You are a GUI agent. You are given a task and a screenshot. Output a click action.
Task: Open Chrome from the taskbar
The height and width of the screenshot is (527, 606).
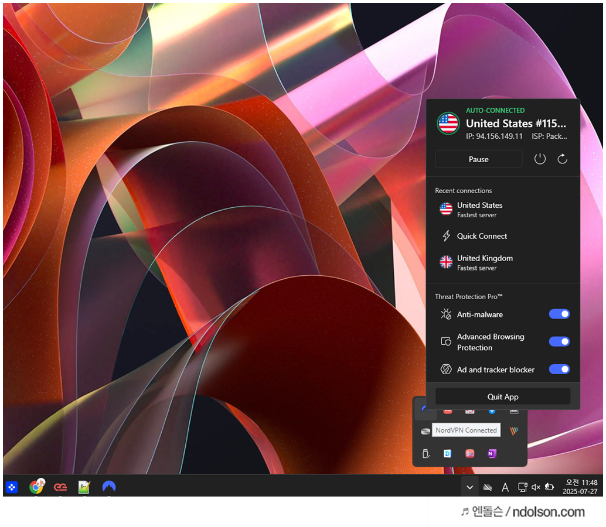point(37,487)
